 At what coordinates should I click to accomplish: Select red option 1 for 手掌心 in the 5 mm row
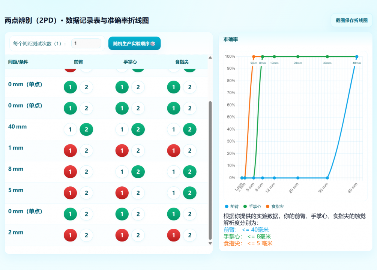[x=122, y=193]
